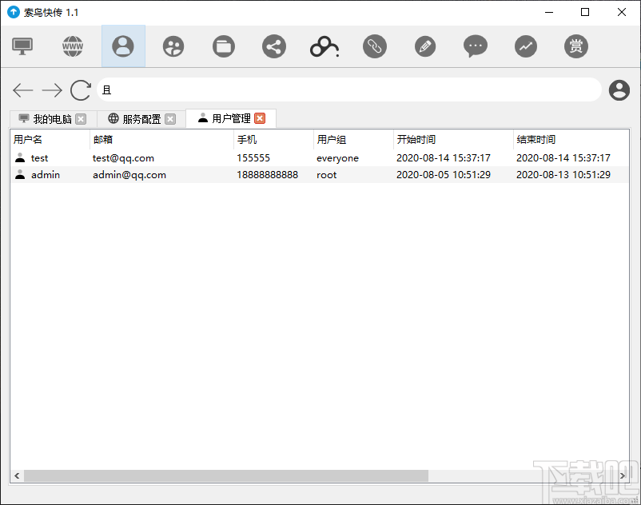Click the root group cell
Viewport: 641px width, 505px height.
coord(327,175)
